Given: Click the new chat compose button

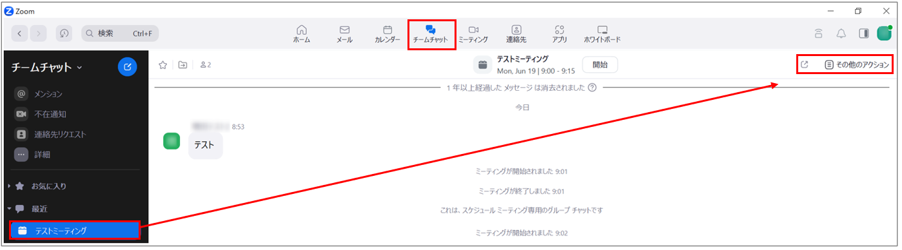Looking at the screenshot, I should click(127, 66).
